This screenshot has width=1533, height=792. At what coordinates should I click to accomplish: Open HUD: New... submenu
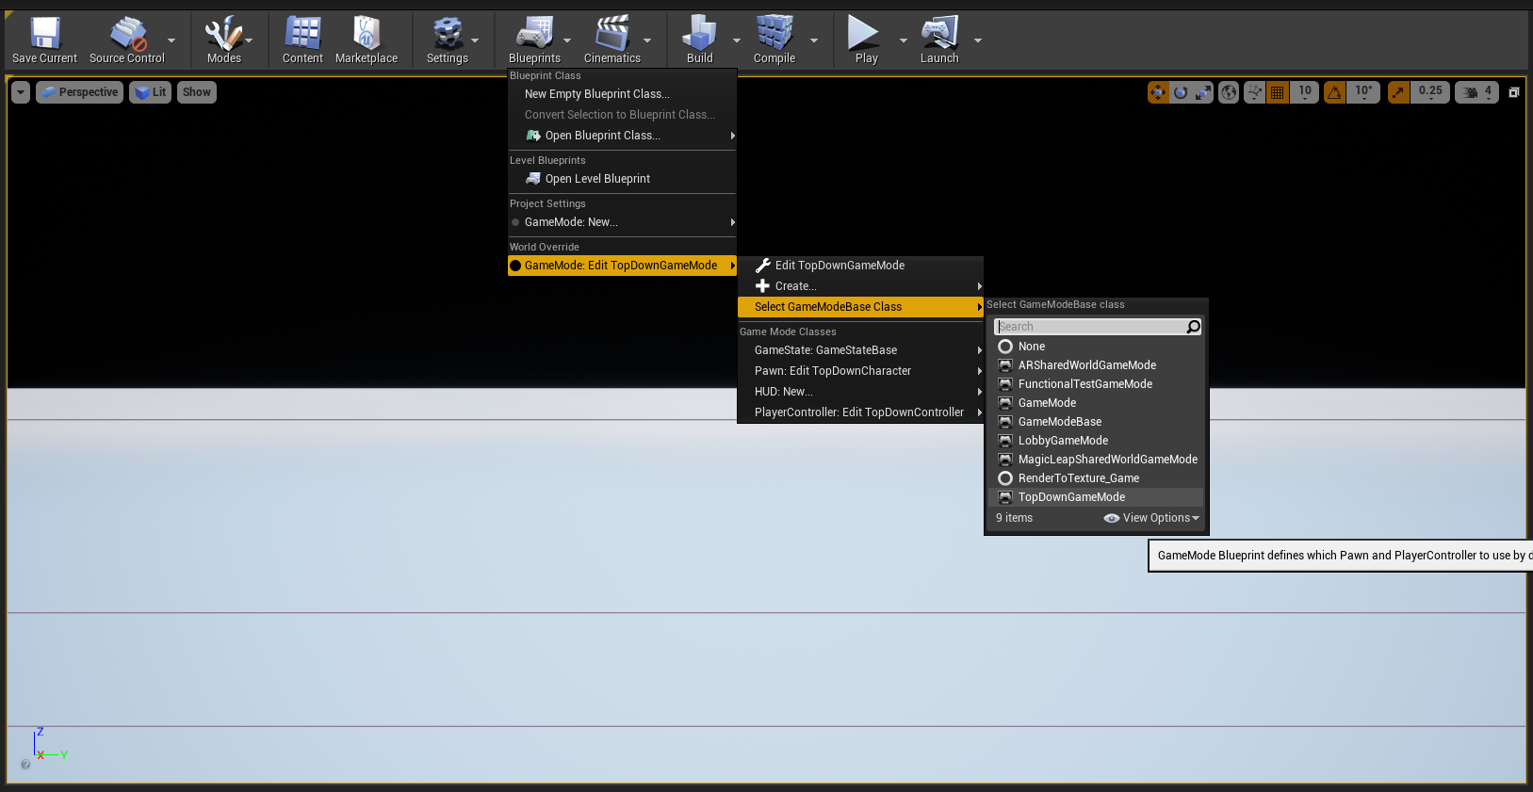point(860,392)
